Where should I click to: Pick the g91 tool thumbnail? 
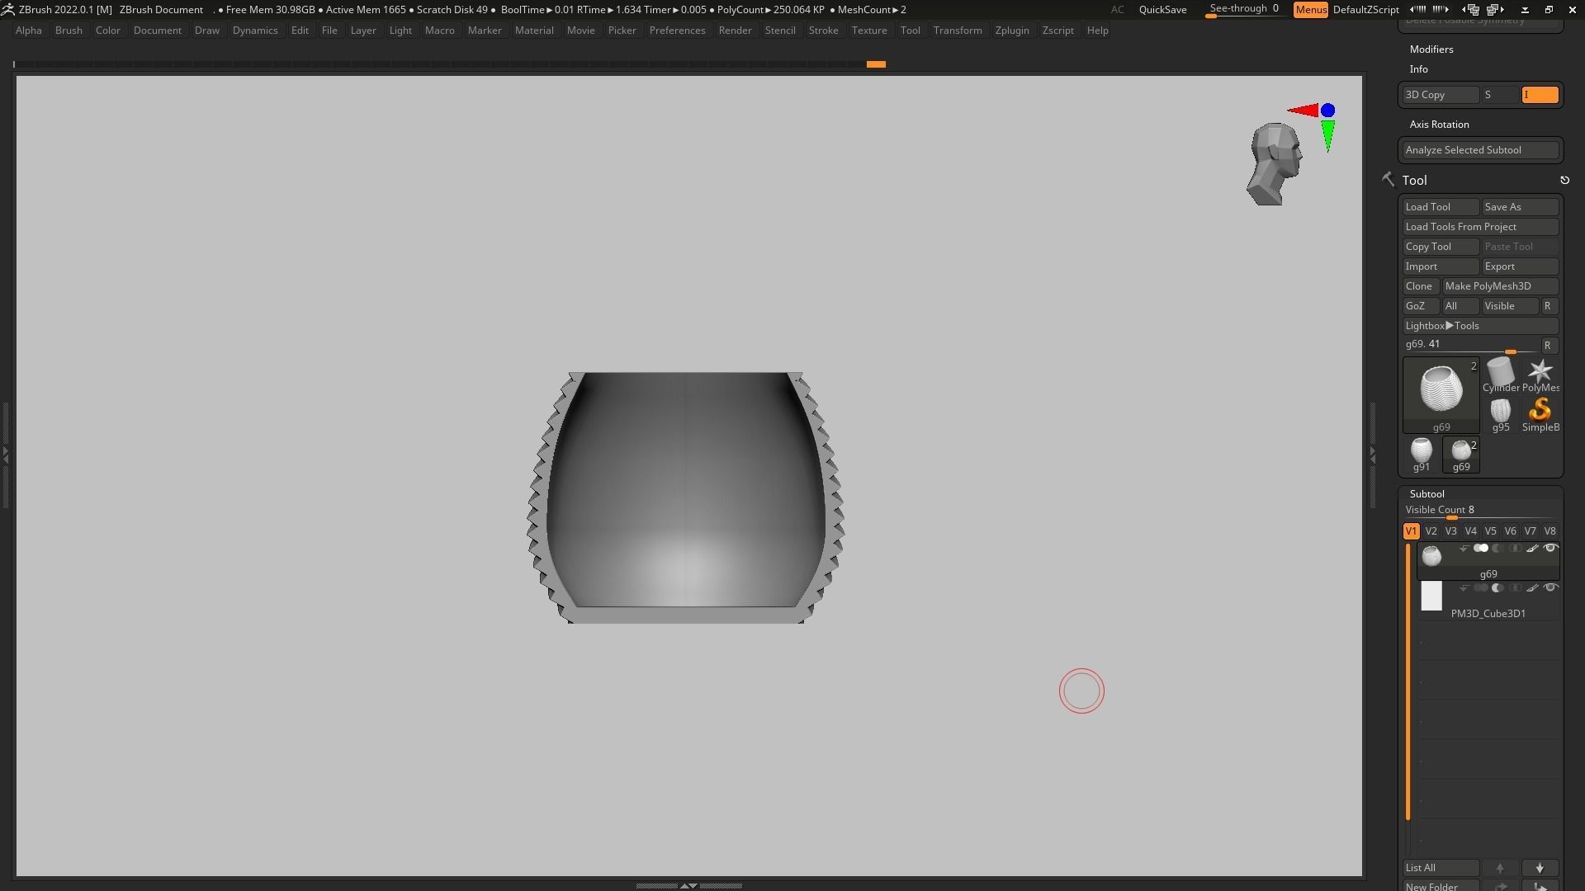click(x=1421, y=450)
